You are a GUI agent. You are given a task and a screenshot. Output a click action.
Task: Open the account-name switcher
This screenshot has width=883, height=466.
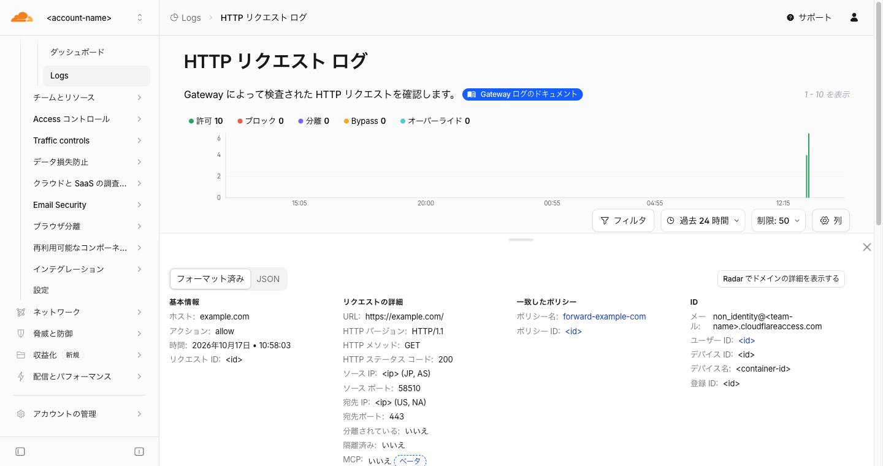[95, 18]
